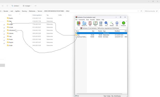Image resolution: width=160 pixels, height=97 pixels.
Task: Select the Presets folder in Explorer
Action: (10, 39)
